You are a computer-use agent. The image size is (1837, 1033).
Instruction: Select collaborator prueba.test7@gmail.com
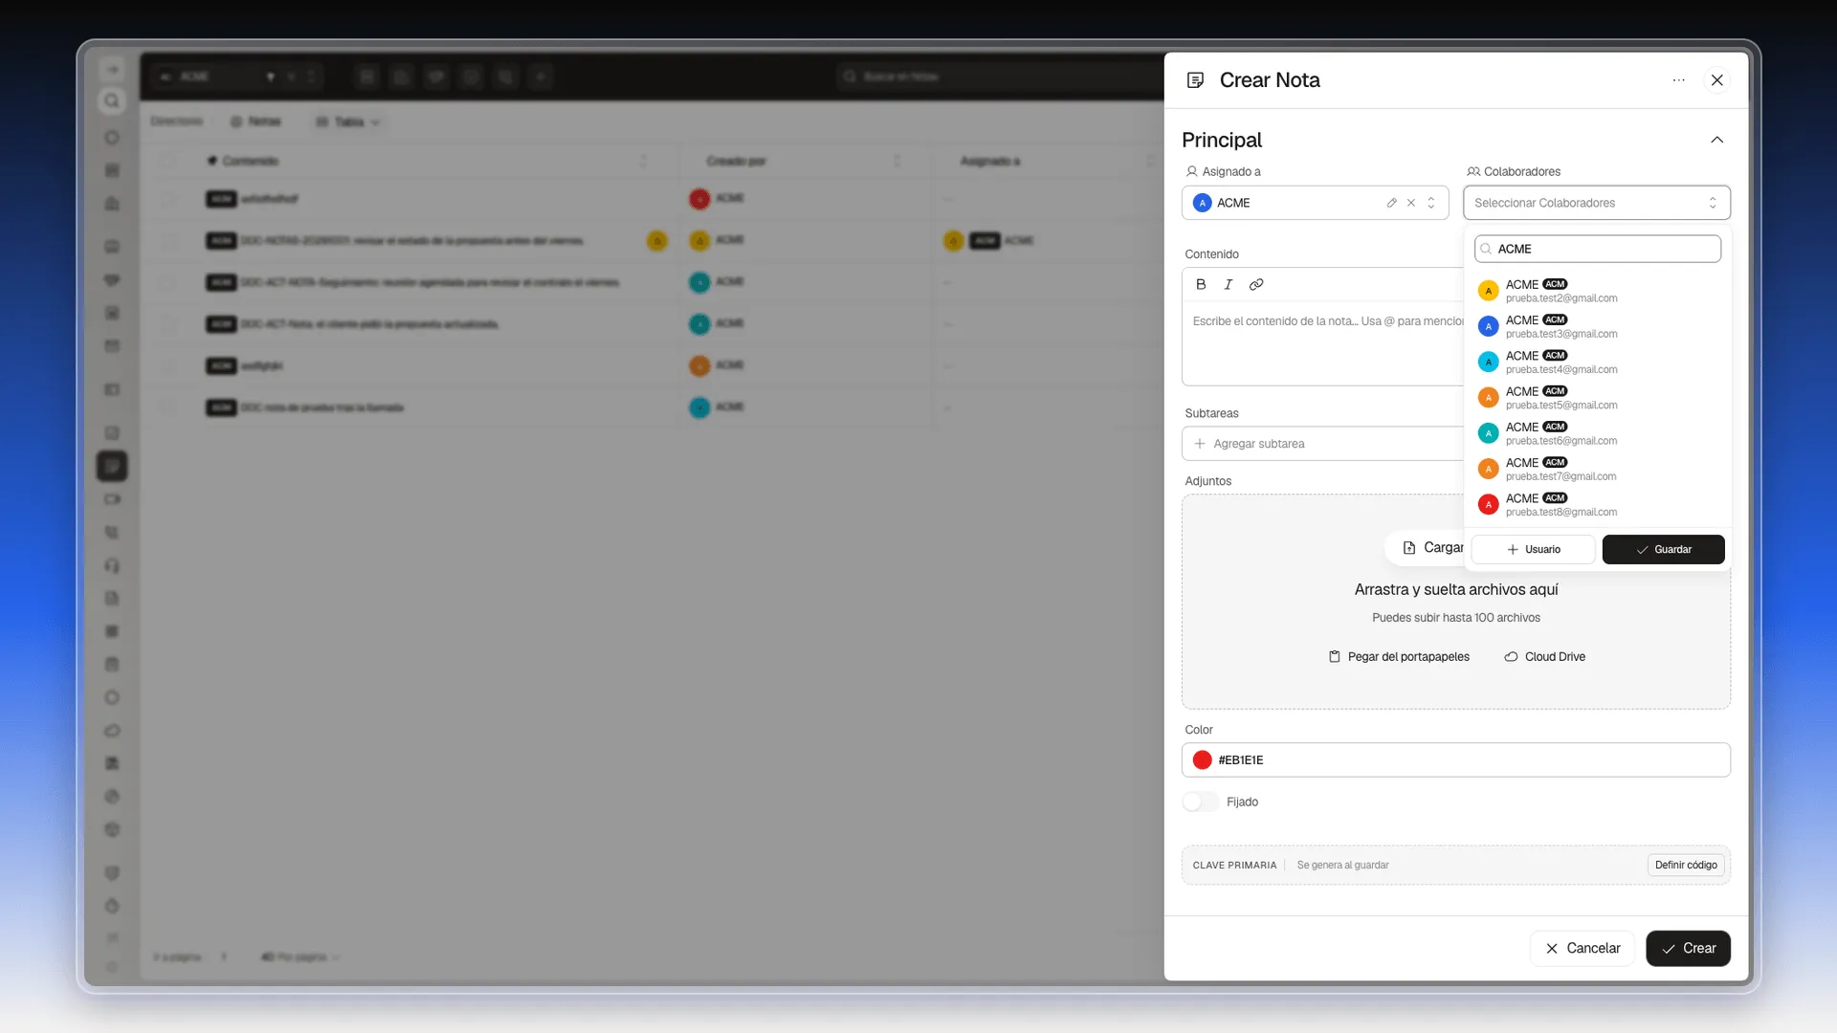[x=1598, y=469]
